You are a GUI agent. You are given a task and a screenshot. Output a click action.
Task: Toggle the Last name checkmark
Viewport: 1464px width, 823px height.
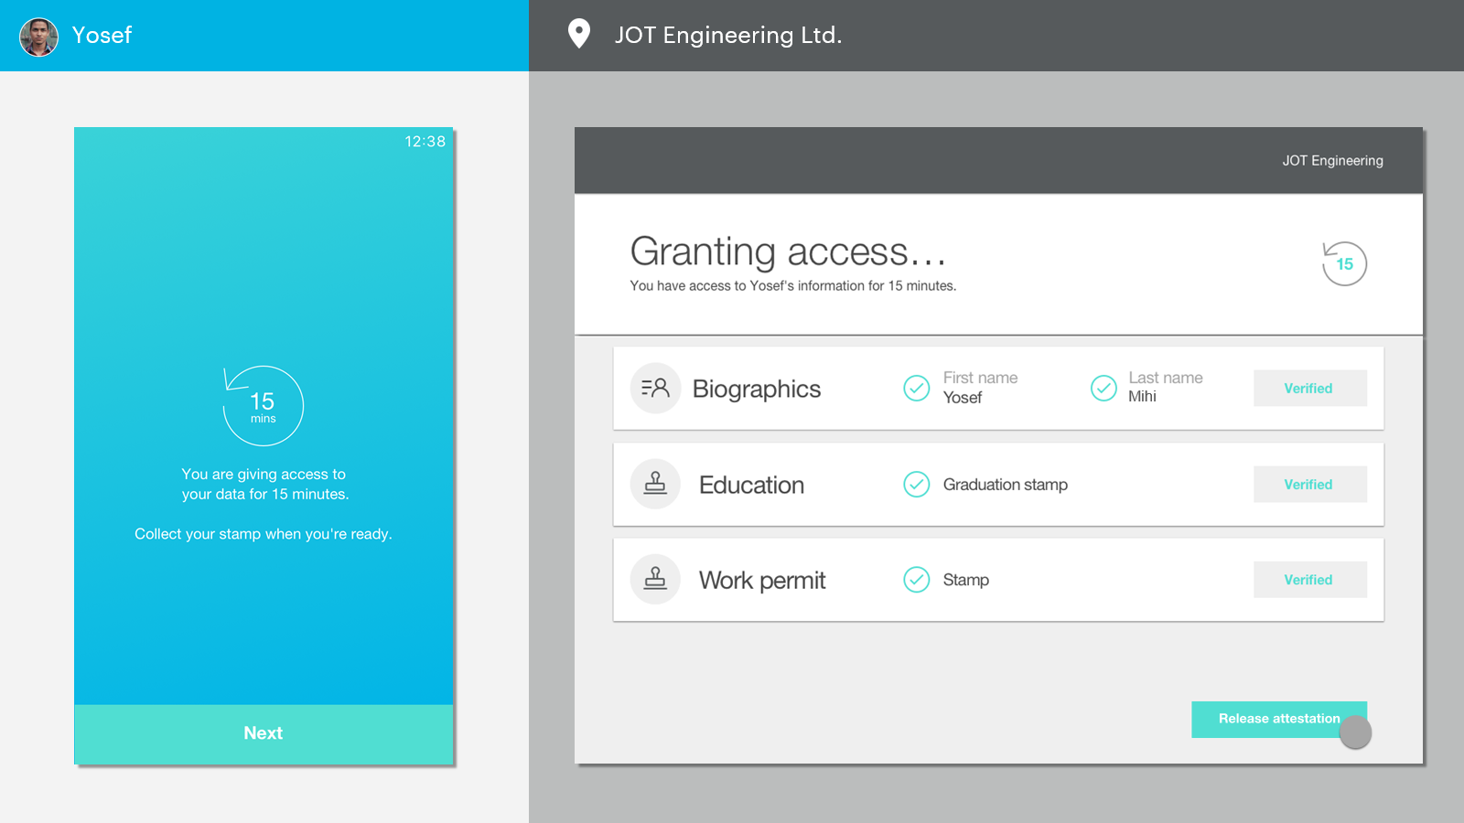click(1103, 389)
